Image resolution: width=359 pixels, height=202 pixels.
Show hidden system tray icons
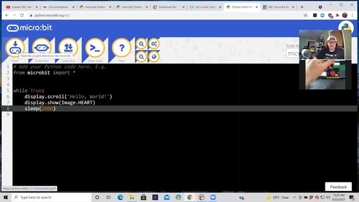pos(294,197)
